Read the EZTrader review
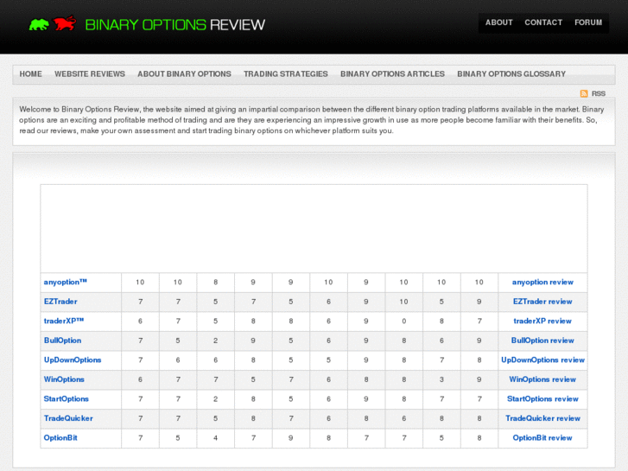 (542, 302)
